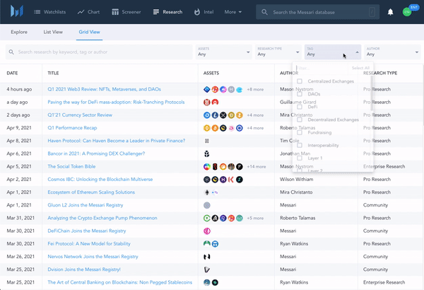
Task: Click first asset icon in Q1 Performance Recap row
Action: click(207, 128)
